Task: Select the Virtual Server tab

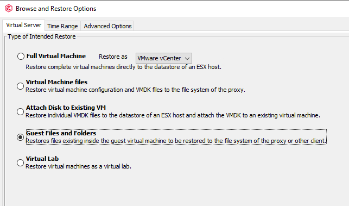Action: [23, 25]
